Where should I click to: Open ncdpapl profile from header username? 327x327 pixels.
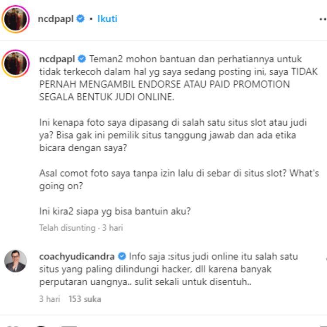point(55,19)
